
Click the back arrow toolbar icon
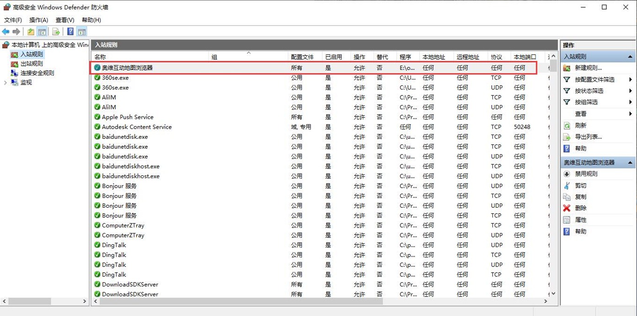pyautogui.click(x=5, y=32)
